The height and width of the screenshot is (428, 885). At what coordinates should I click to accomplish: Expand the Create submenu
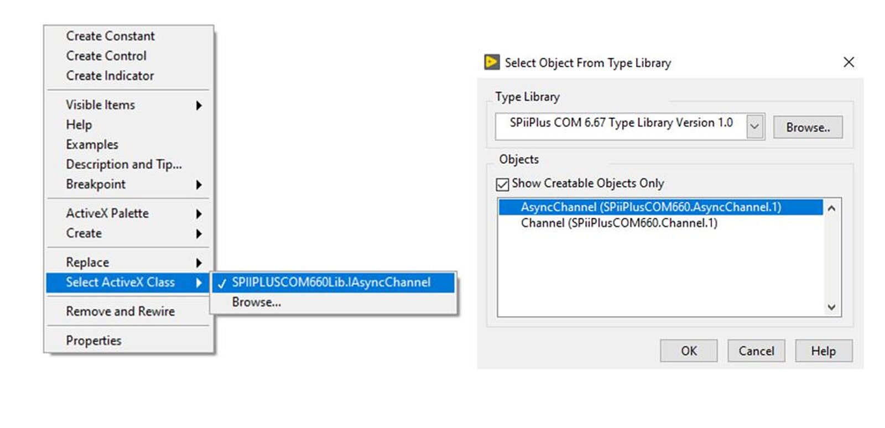click(128, 233)
